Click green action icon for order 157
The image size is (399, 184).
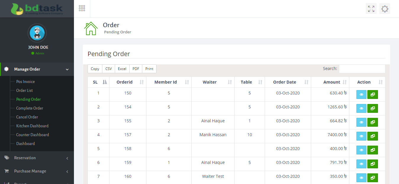click(372, 136)
